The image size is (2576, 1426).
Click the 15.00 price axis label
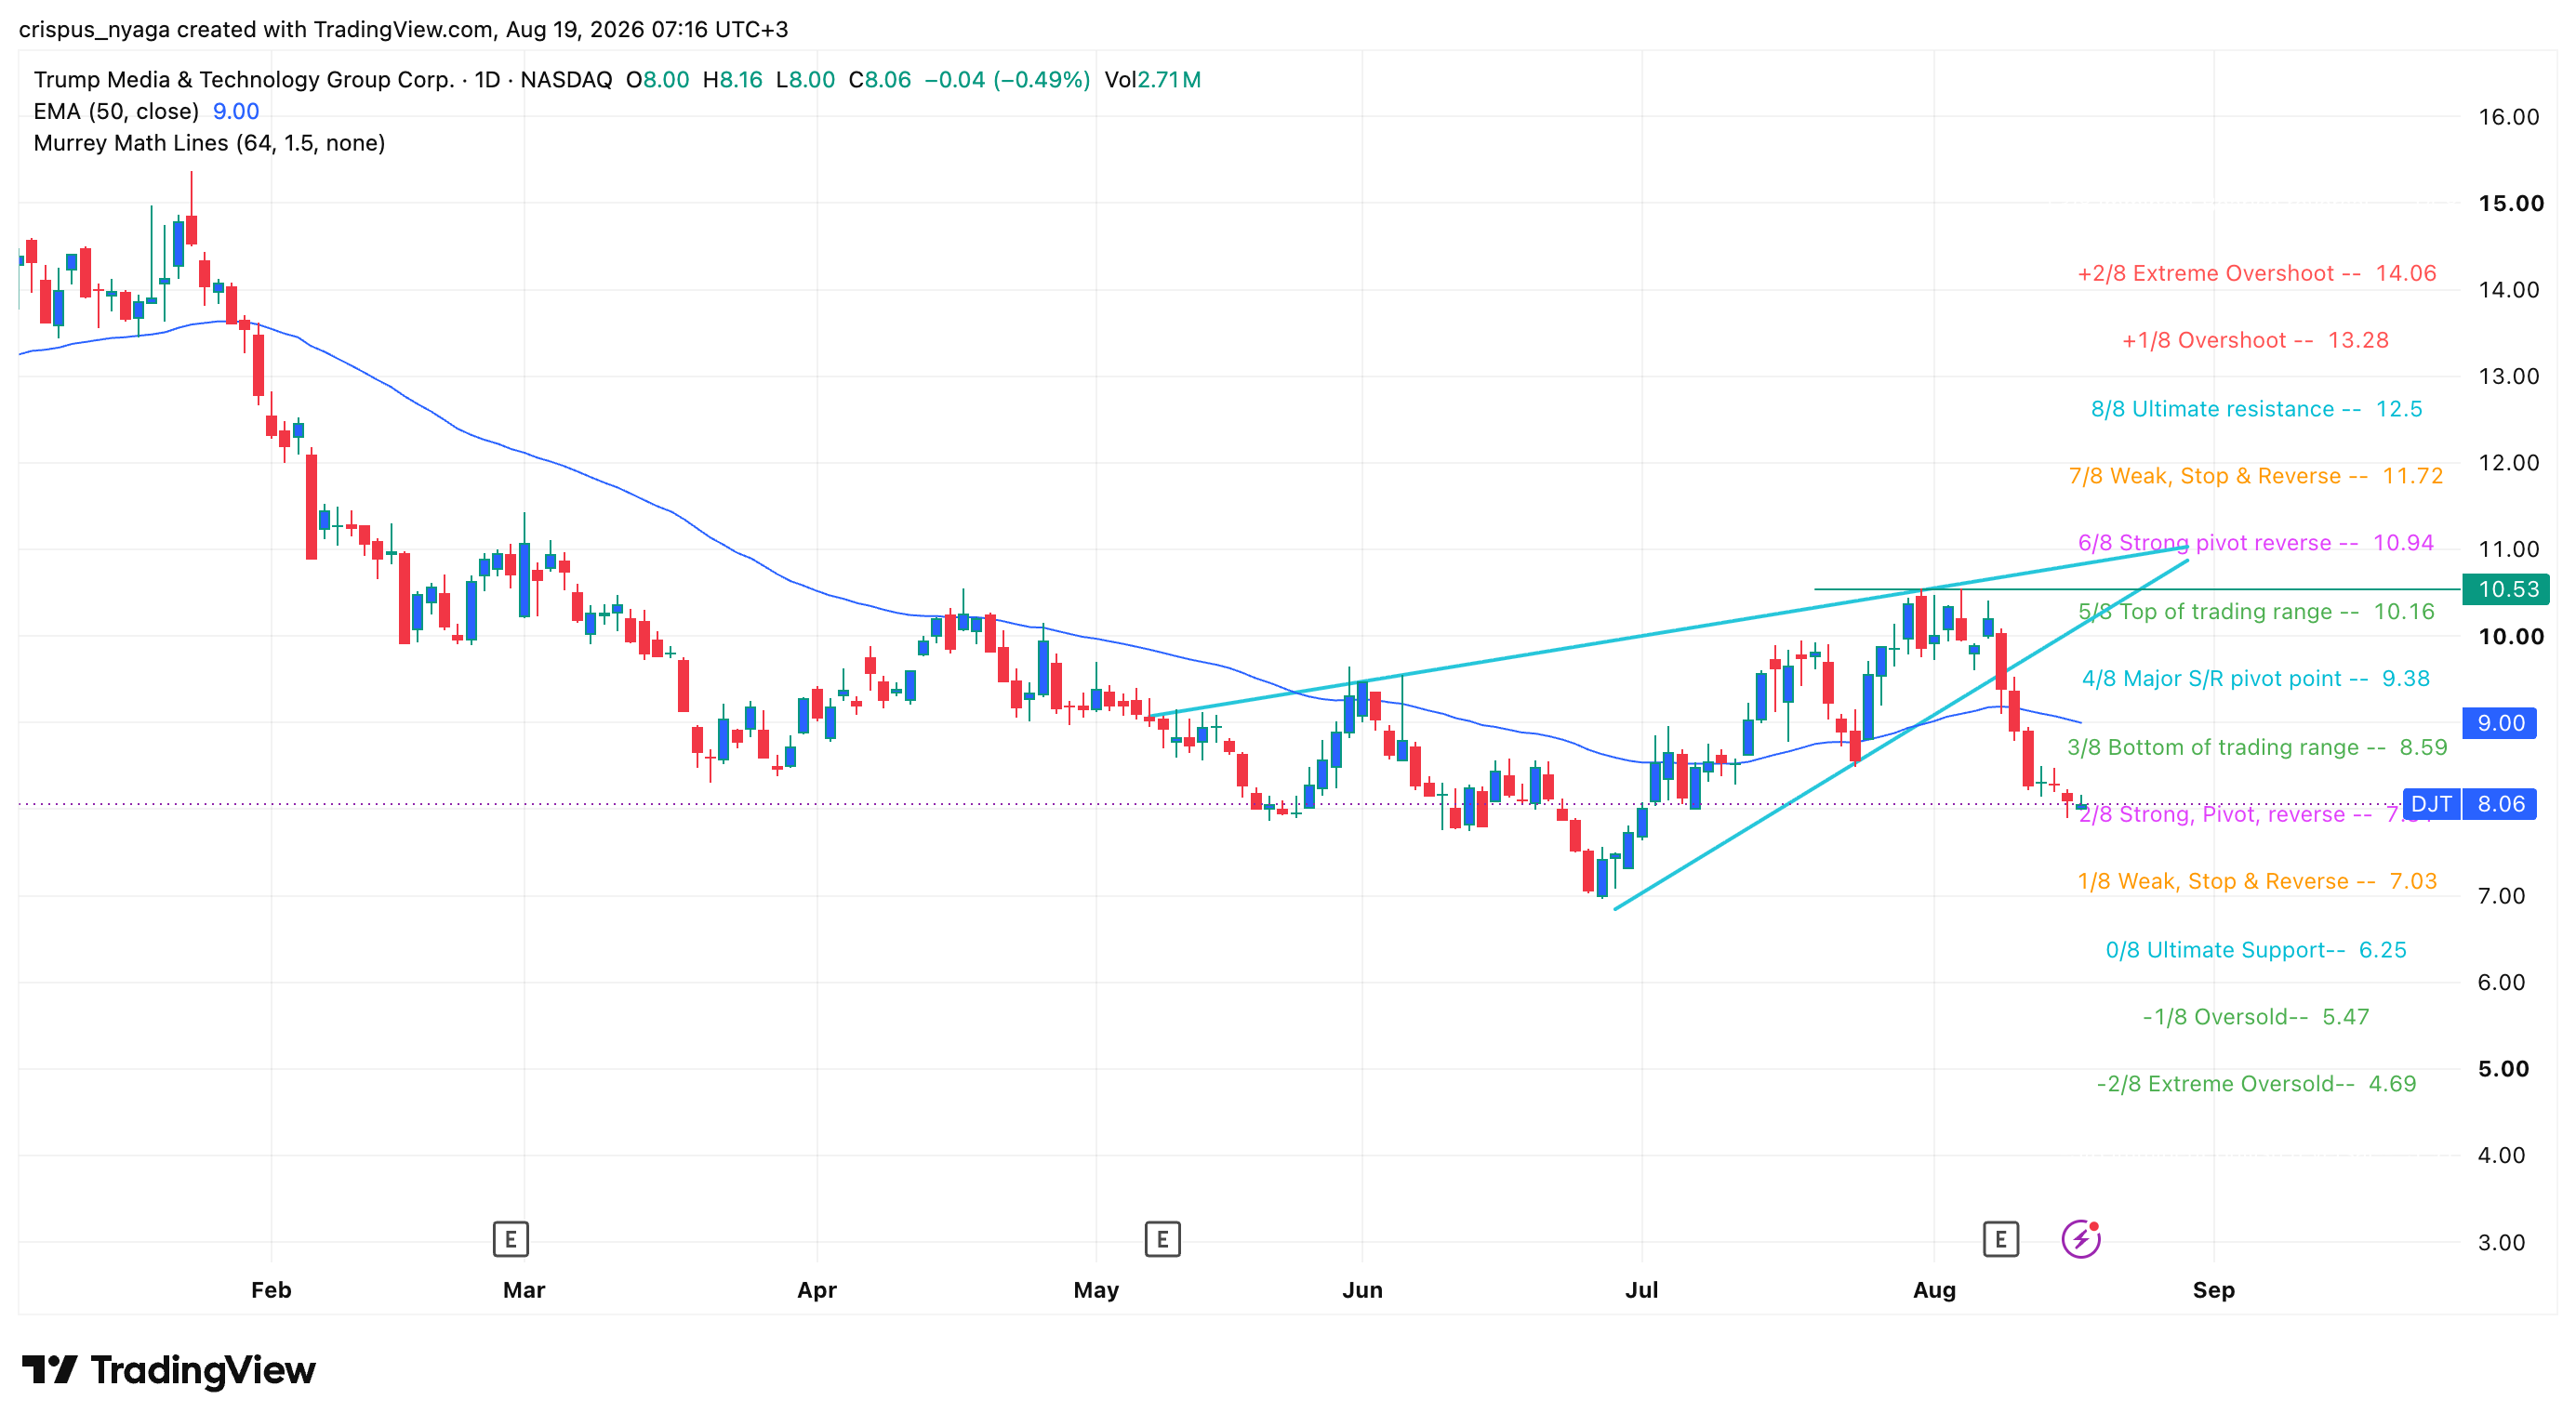click(2510, 204)
